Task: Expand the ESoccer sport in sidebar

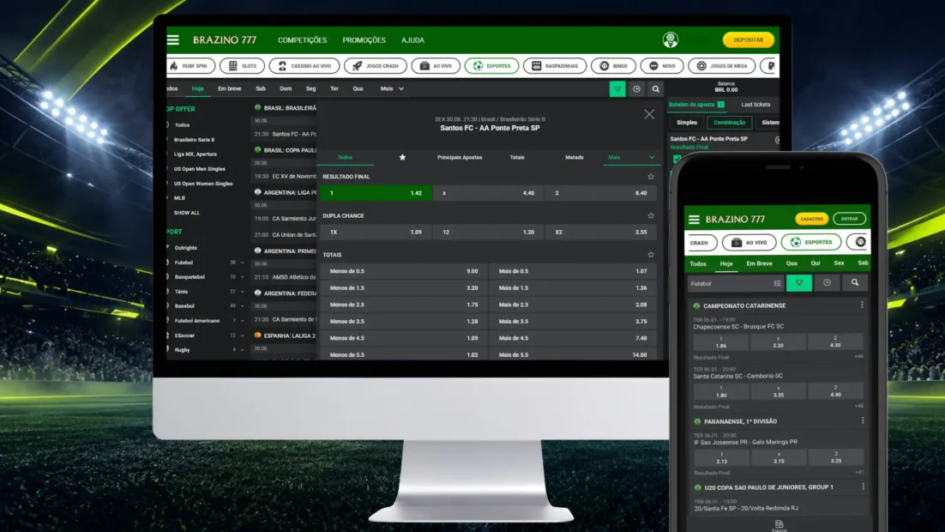Action: tap(243, 336)
